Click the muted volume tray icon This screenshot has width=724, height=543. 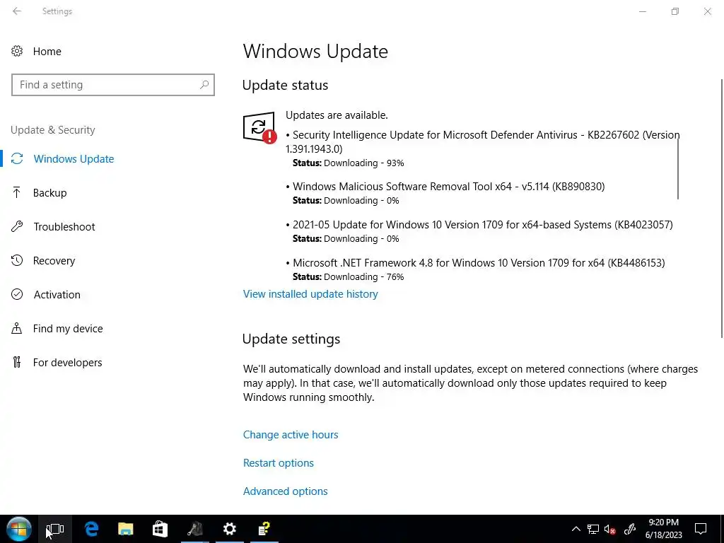[x=610, y=529]
